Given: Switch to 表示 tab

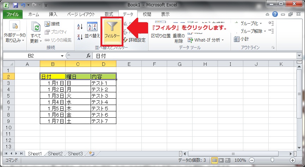Looking at the screenshot, I should click(x=165, y=14).
